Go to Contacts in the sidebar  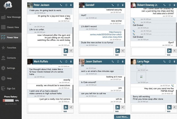[11, 58]
